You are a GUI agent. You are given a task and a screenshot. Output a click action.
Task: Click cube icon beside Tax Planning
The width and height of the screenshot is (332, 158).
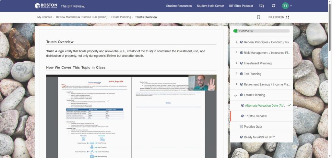[x=241, y=74]
